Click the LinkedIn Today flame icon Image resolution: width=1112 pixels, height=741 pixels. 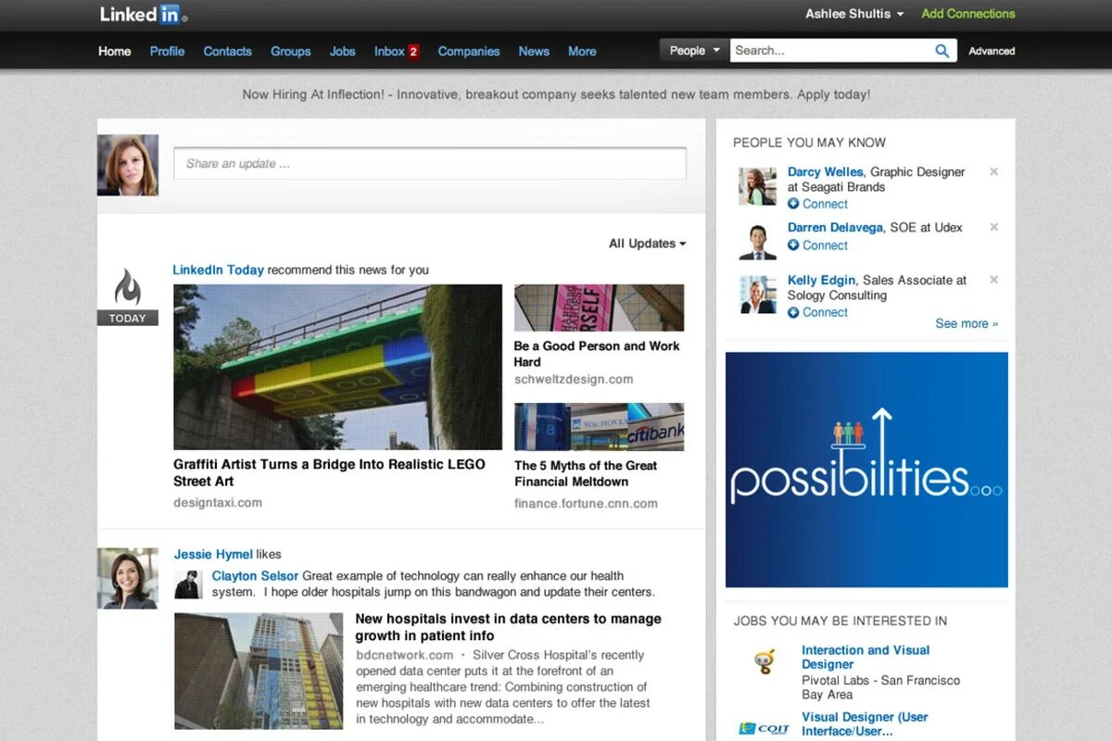(128, 287)
